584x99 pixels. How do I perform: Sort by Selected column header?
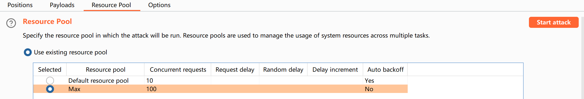tap(50, 70)
